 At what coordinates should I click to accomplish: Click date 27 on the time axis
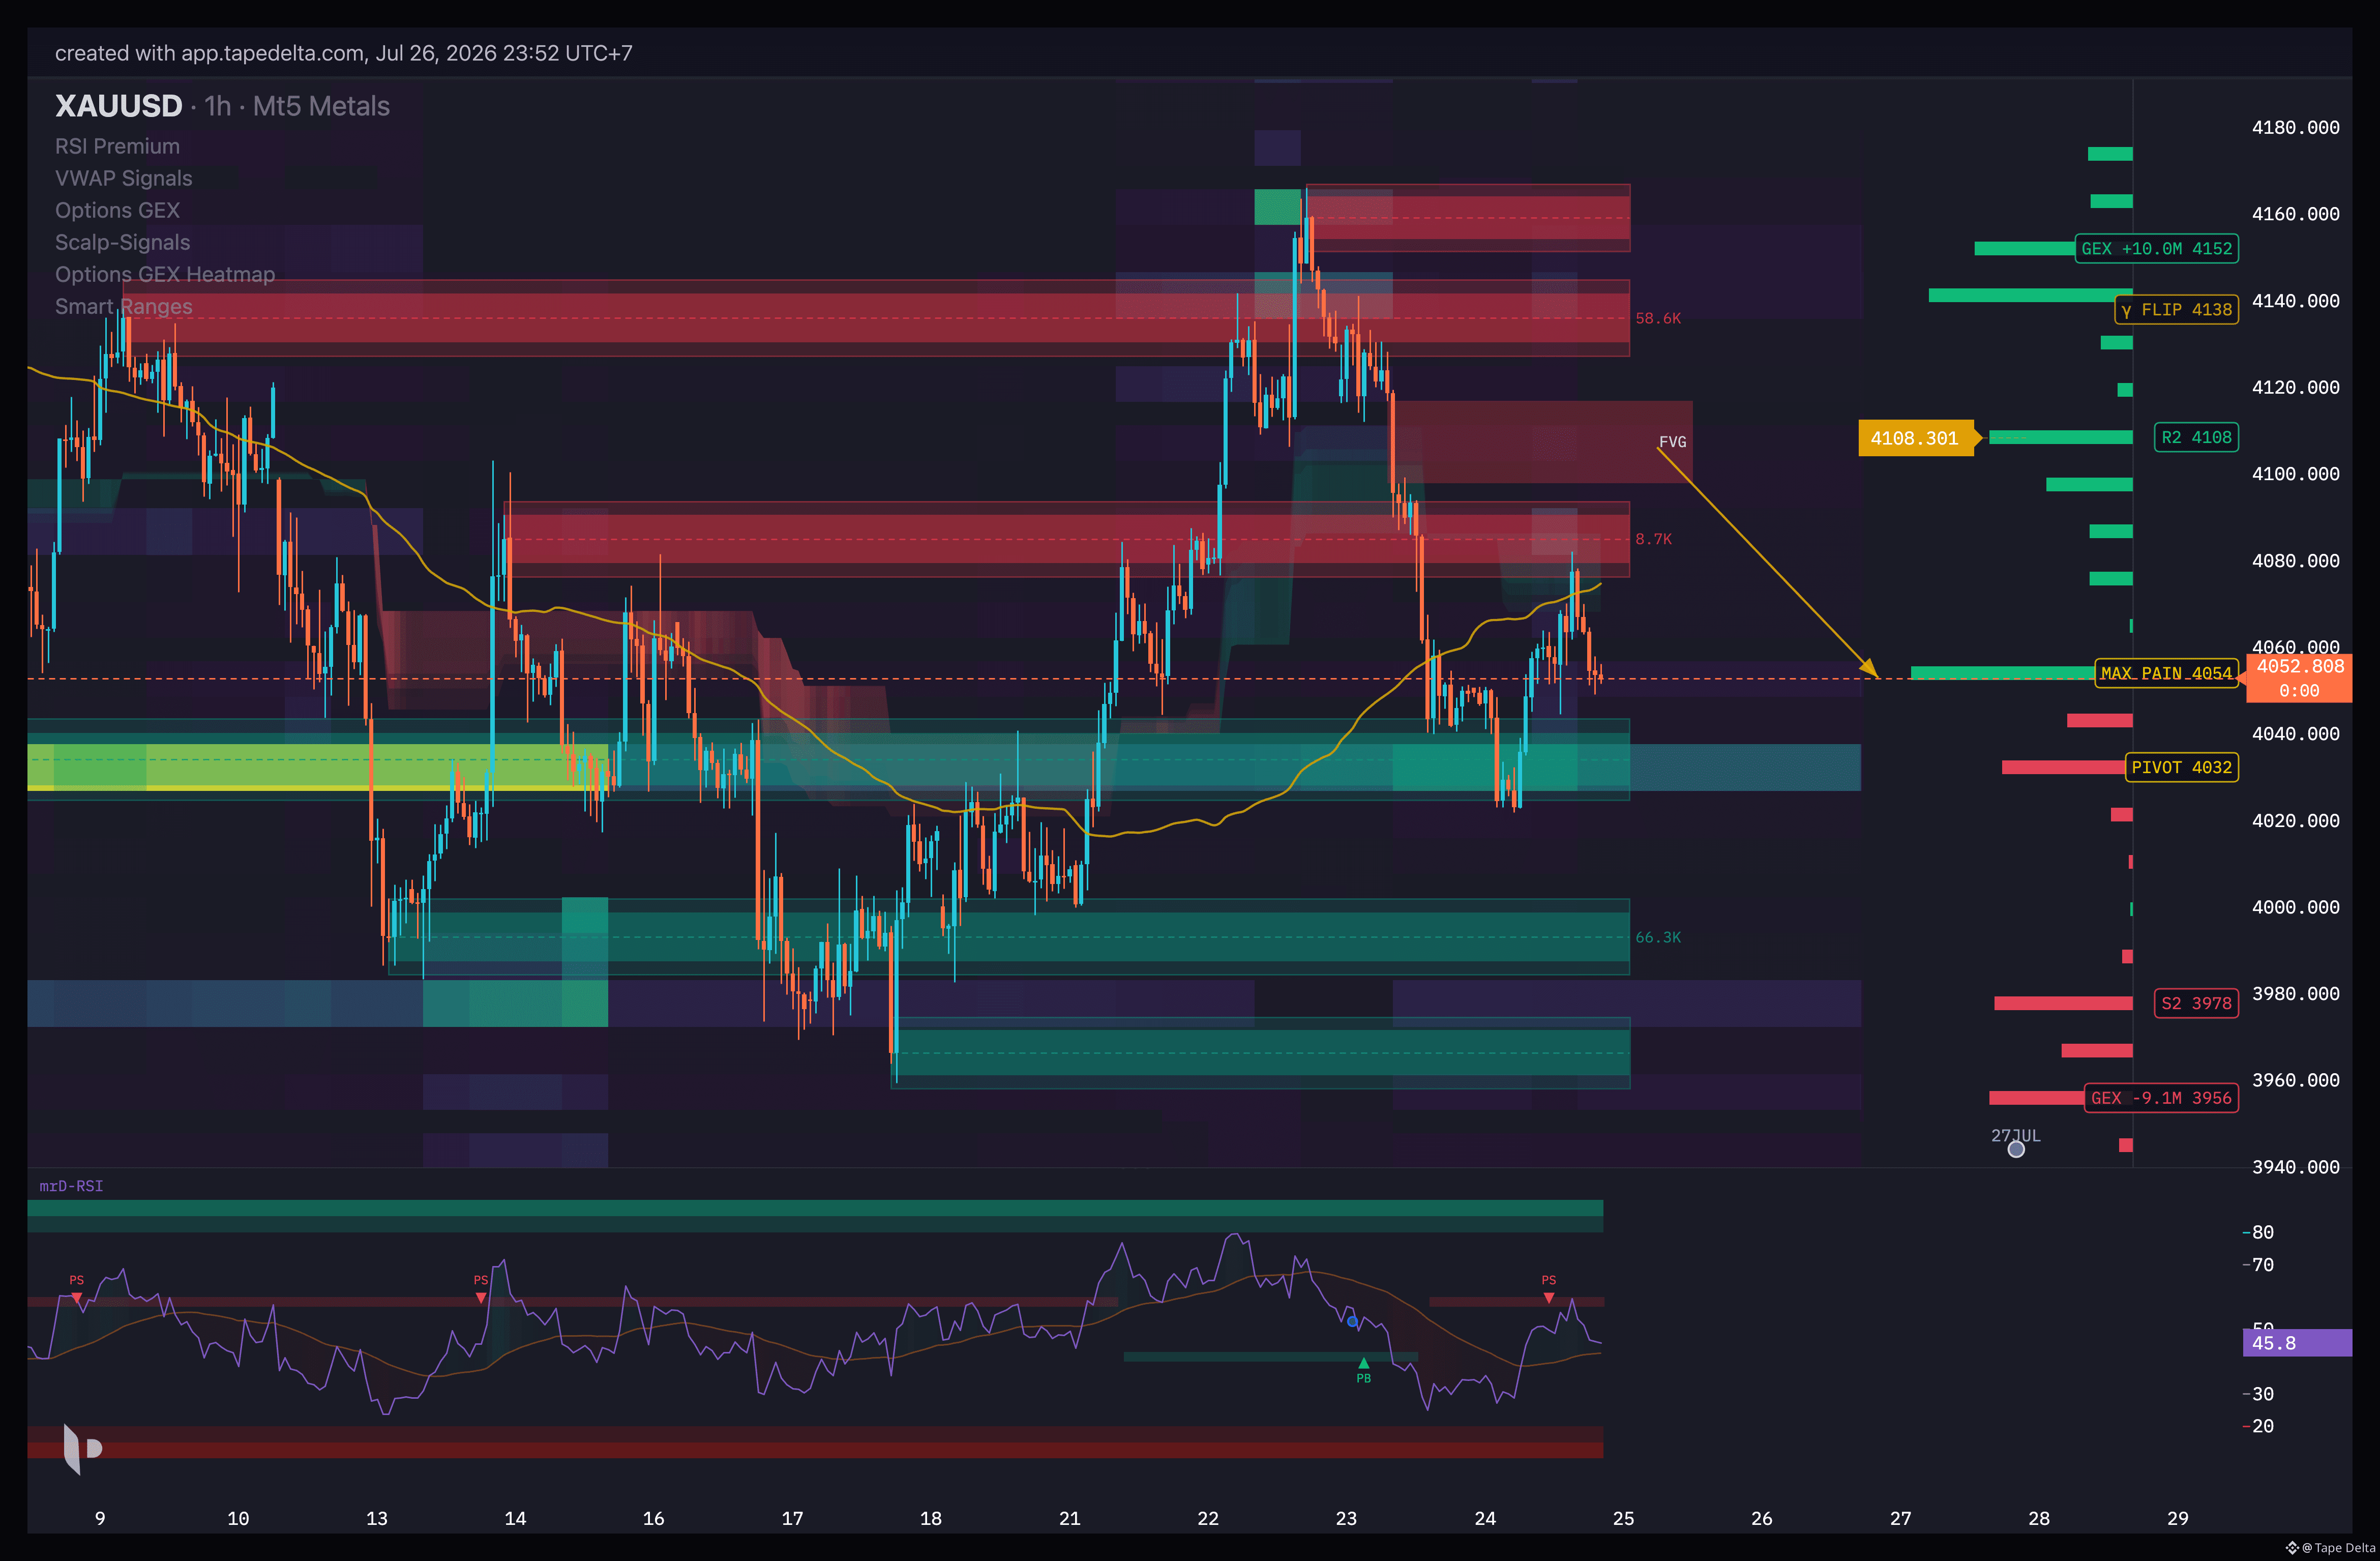(1901, 1518)
